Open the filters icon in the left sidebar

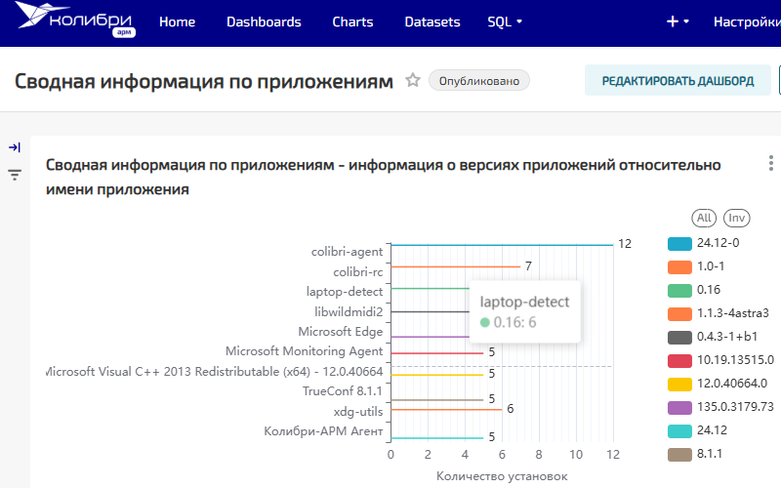pos(15,175)
